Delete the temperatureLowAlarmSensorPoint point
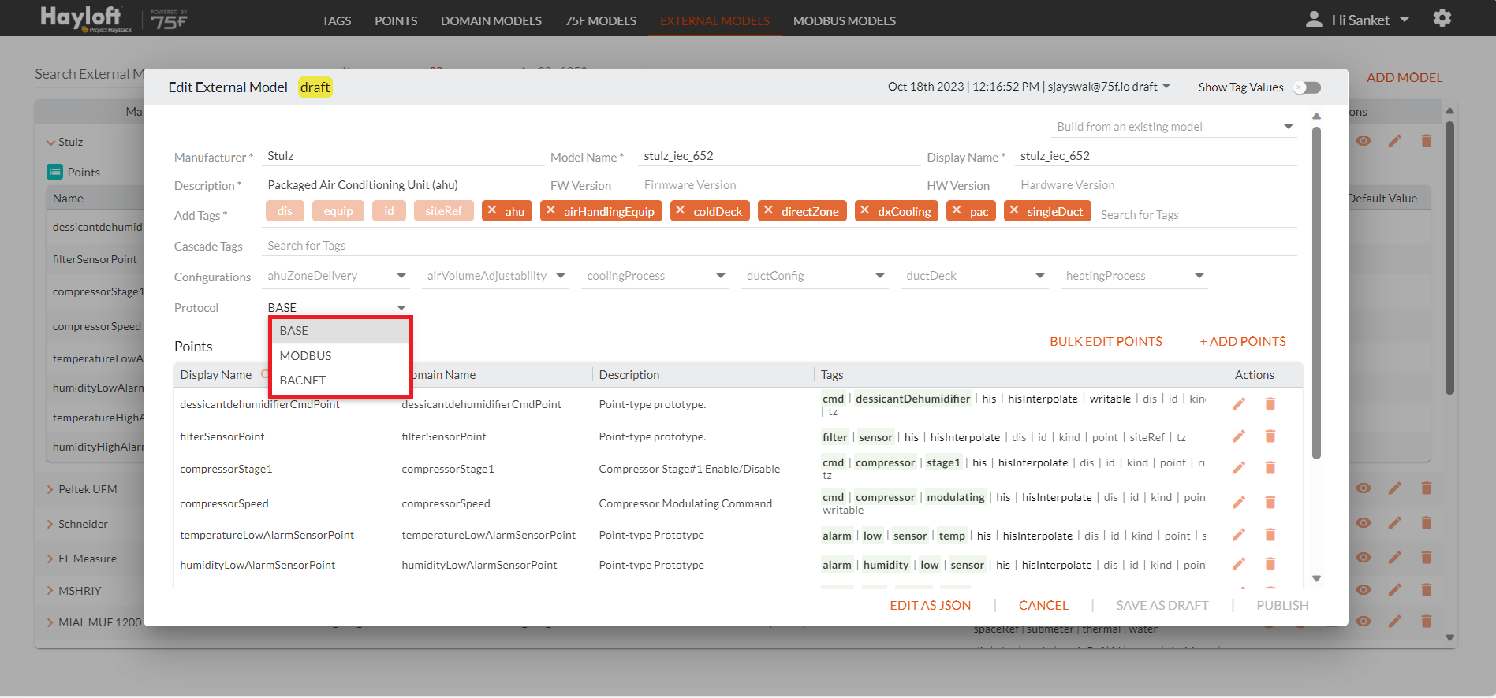 tap(1270, 535)
